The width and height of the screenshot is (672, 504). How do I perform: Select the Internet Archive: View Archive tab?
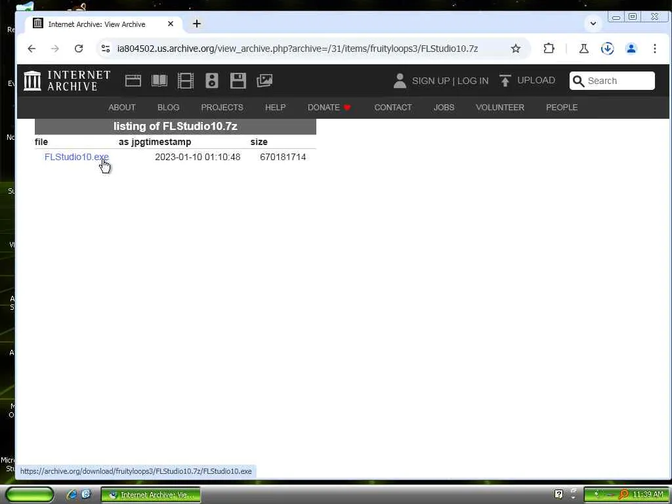tap(103, 24)
